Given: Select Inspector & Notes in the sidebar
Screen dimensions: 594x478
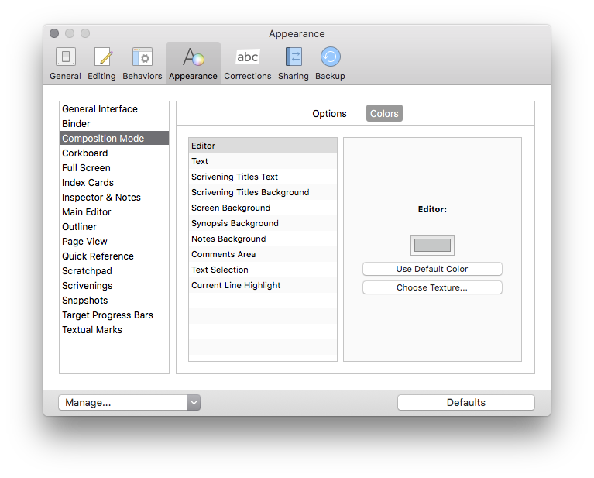Looking at the screenshot, I should click(x=114, y=198).
